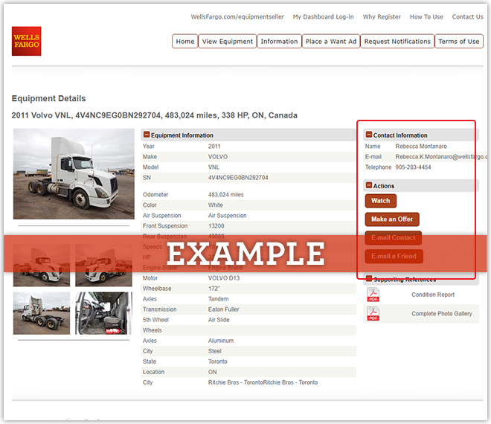
Task: Click the Front Suspension value 13200
Action: coord(216,226)
